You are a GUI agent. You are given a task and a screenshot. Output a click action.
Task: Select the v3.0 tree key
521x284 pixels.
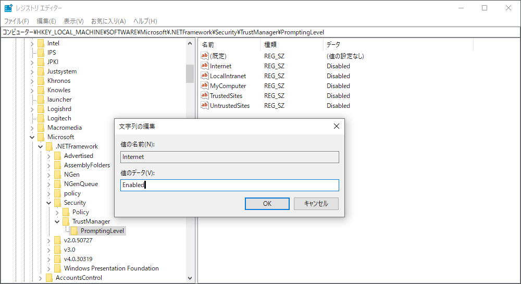point(69,250)
